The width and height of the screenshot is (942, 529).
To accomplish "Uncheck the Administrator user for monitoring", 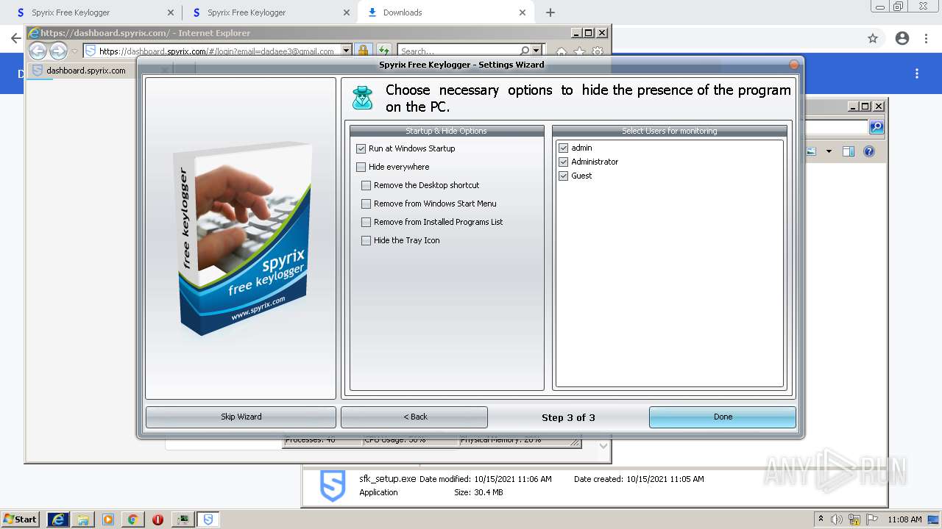I will click(564, 162).
